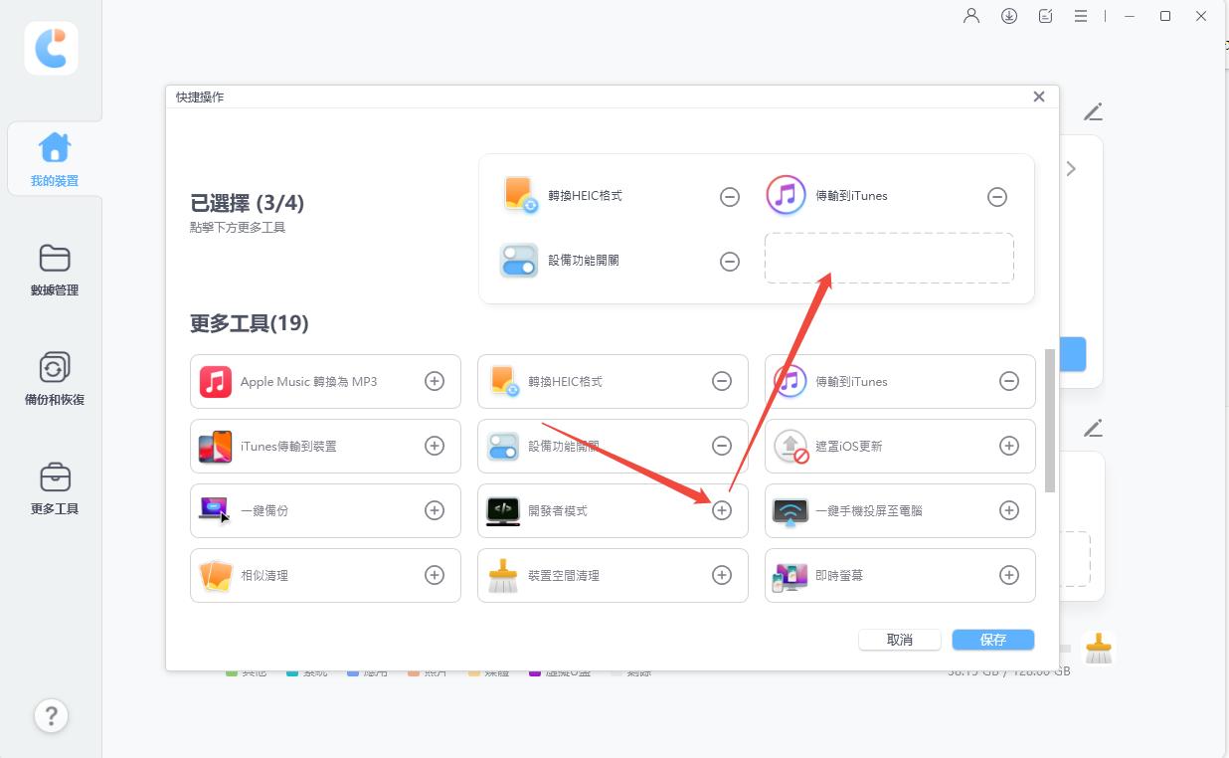Add 相似清理 to the selection
Image resolution: width=1229 pixels, height=758 pixels.
[x=435, y=575]
